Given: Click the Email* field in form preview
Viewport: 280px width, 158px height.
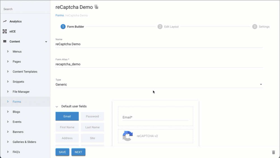Looking at the screenshot, I should coord(155,117).
